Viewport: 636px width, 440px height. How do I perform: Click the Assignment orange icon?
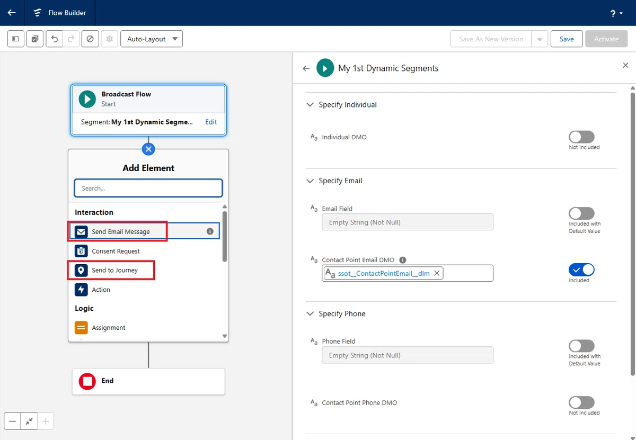[x=81, y=328]
